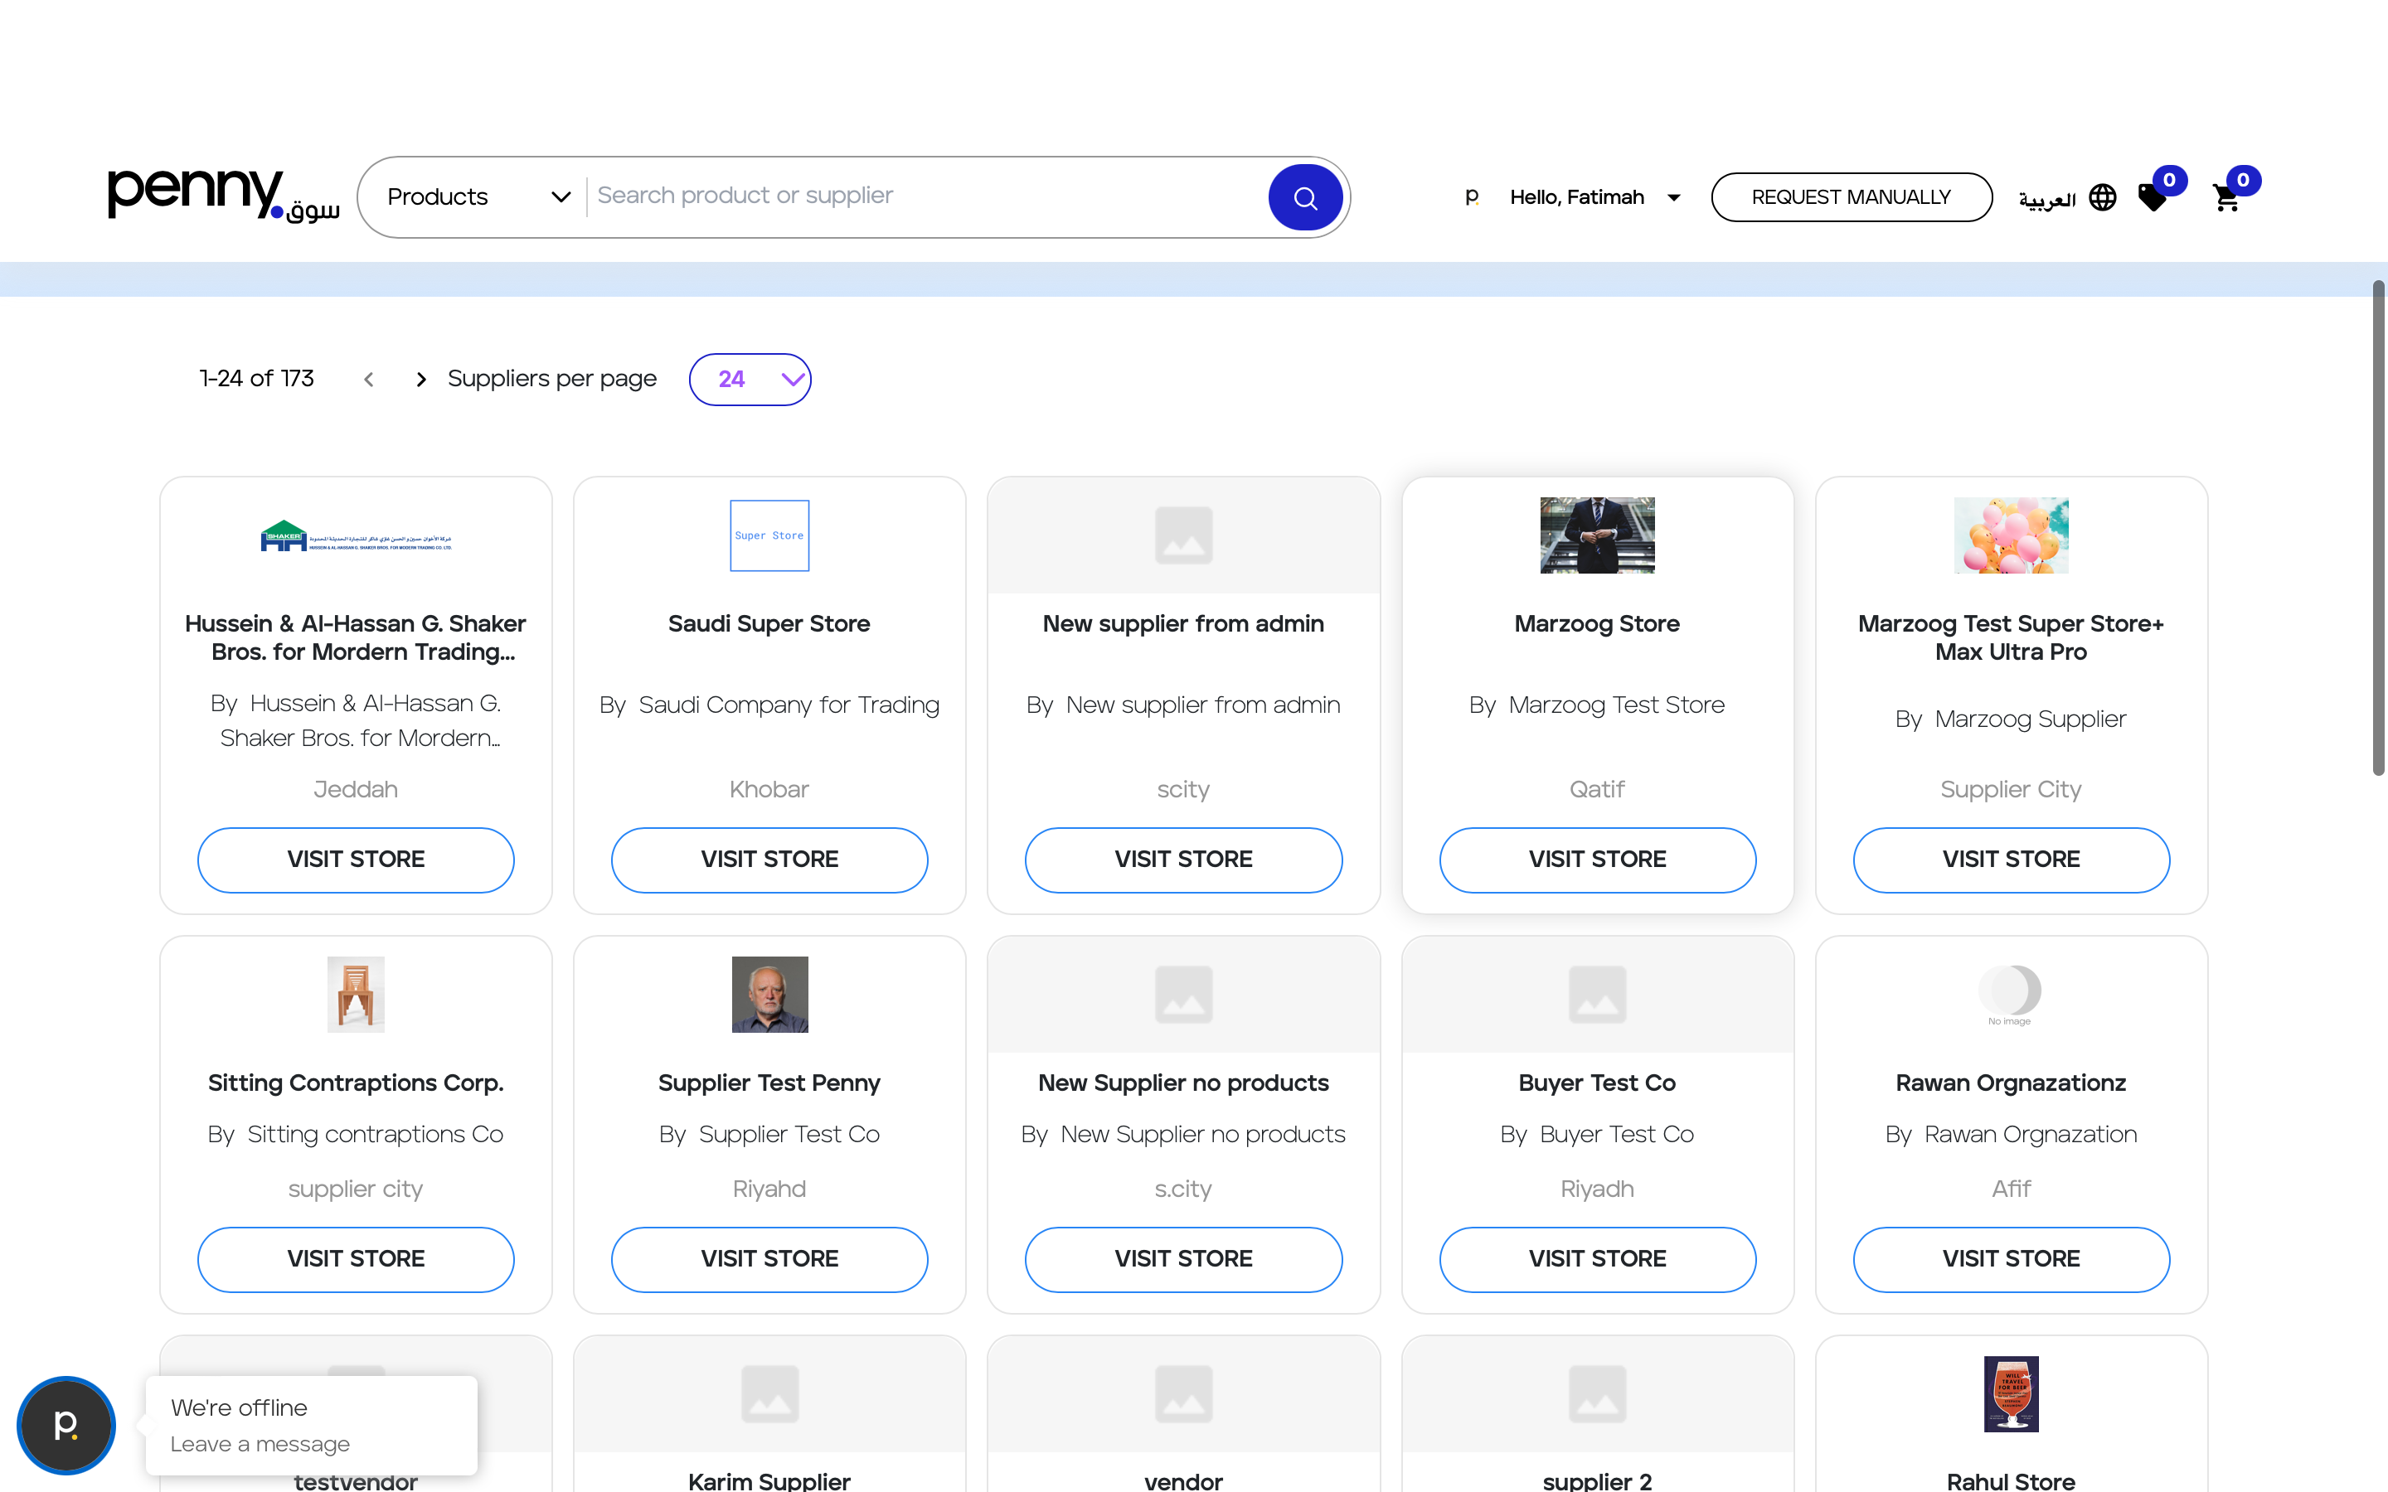Open the wishlist tag icon
Image resolution: width=2388 pixels, height=1492 pixels.
click(2153, 197)
